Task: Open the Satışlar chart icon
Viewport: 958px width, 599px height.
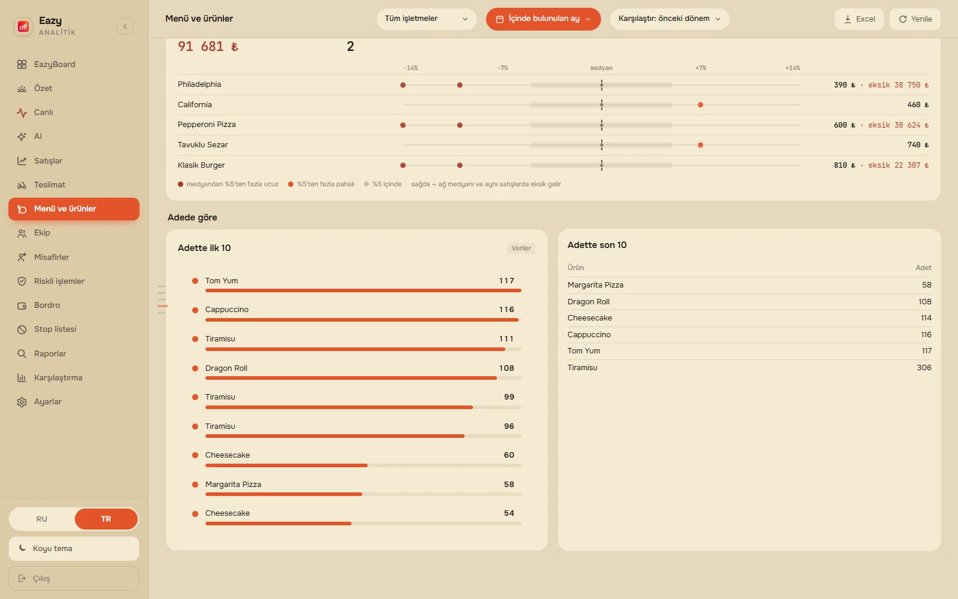Action: [22, 161]
